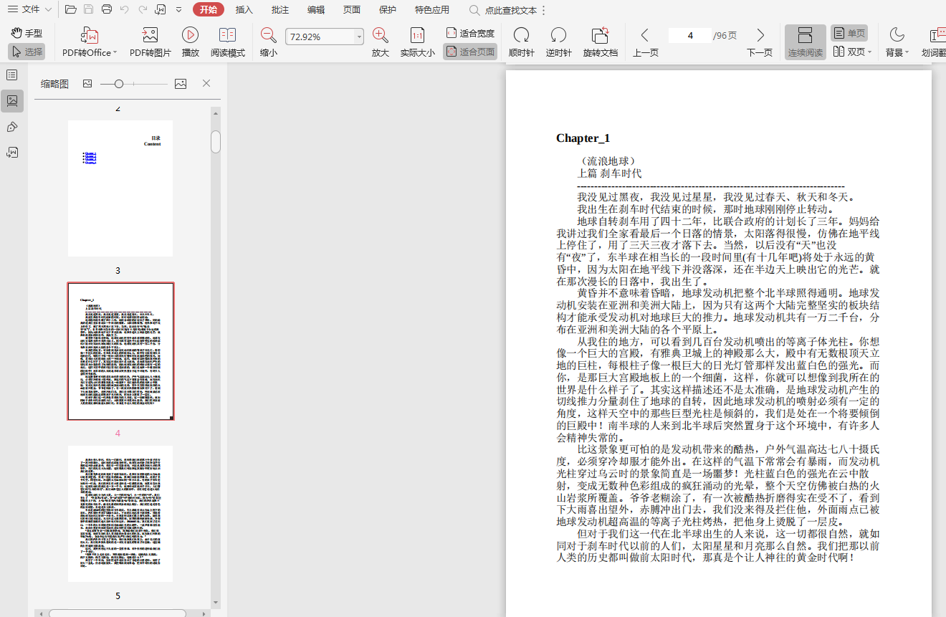
Task: Click the PDF转Office converter icon
Action: point(90,35)
